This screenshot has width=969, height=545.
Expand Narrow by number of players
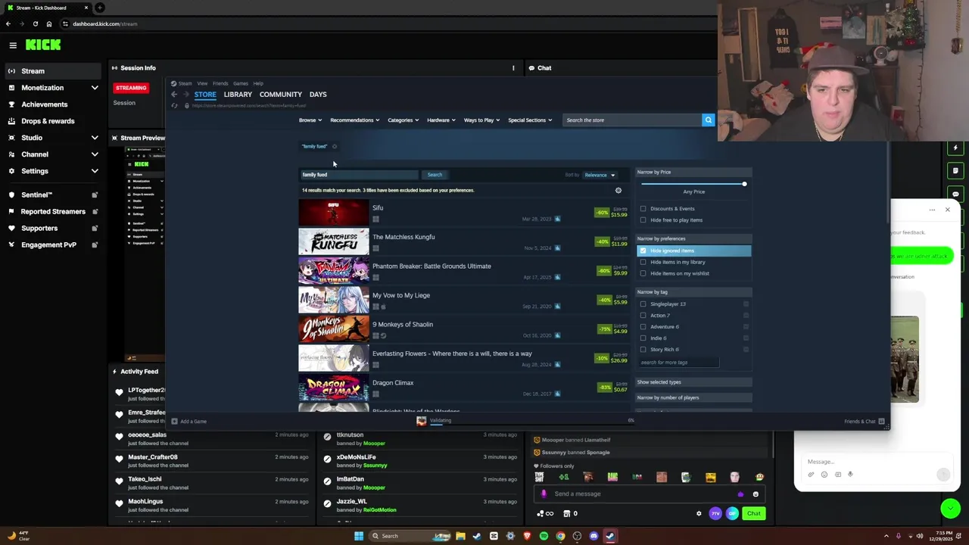tap(693, 397)
